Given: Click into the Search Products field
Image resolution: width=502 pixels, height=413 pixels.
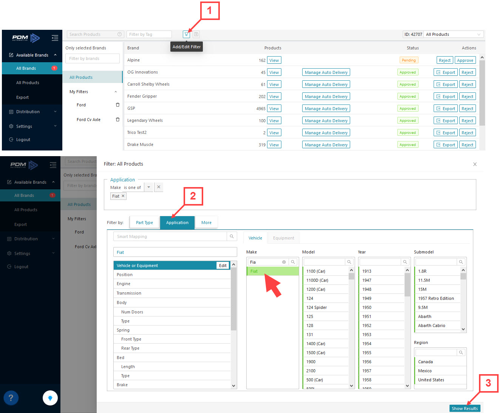Looking at the screenshot, I should tap(95, 34).
